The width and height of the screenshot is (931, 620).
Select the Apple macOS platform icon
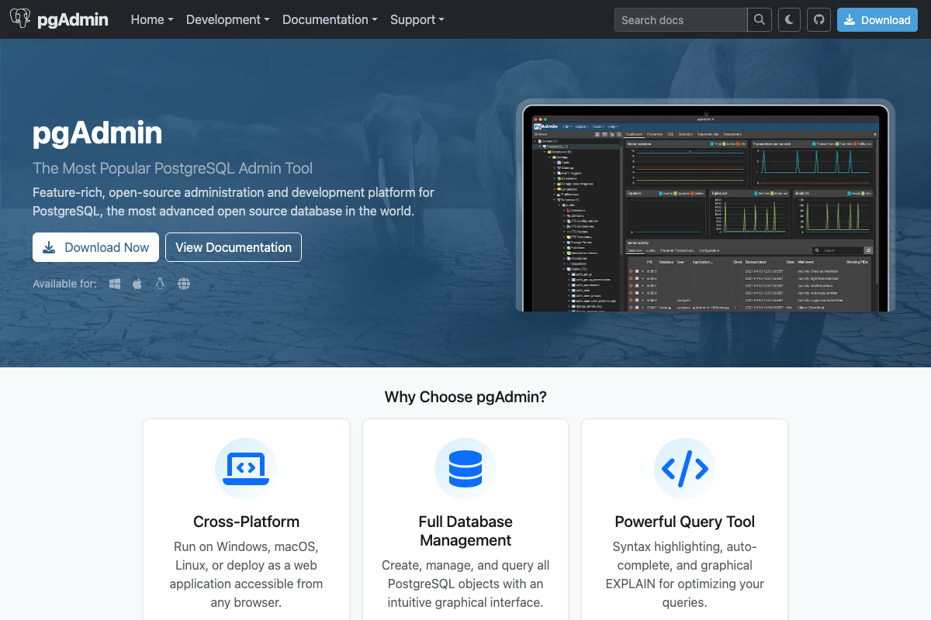tap(137, 284)
